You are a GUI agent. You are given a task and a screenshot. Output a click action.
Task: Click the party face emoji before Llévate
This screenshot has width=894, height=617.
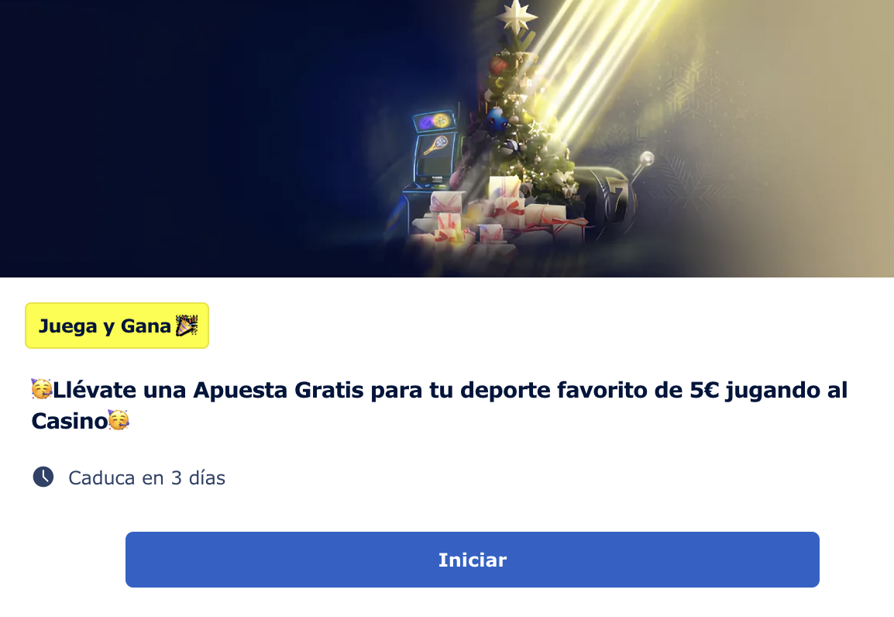42,389
